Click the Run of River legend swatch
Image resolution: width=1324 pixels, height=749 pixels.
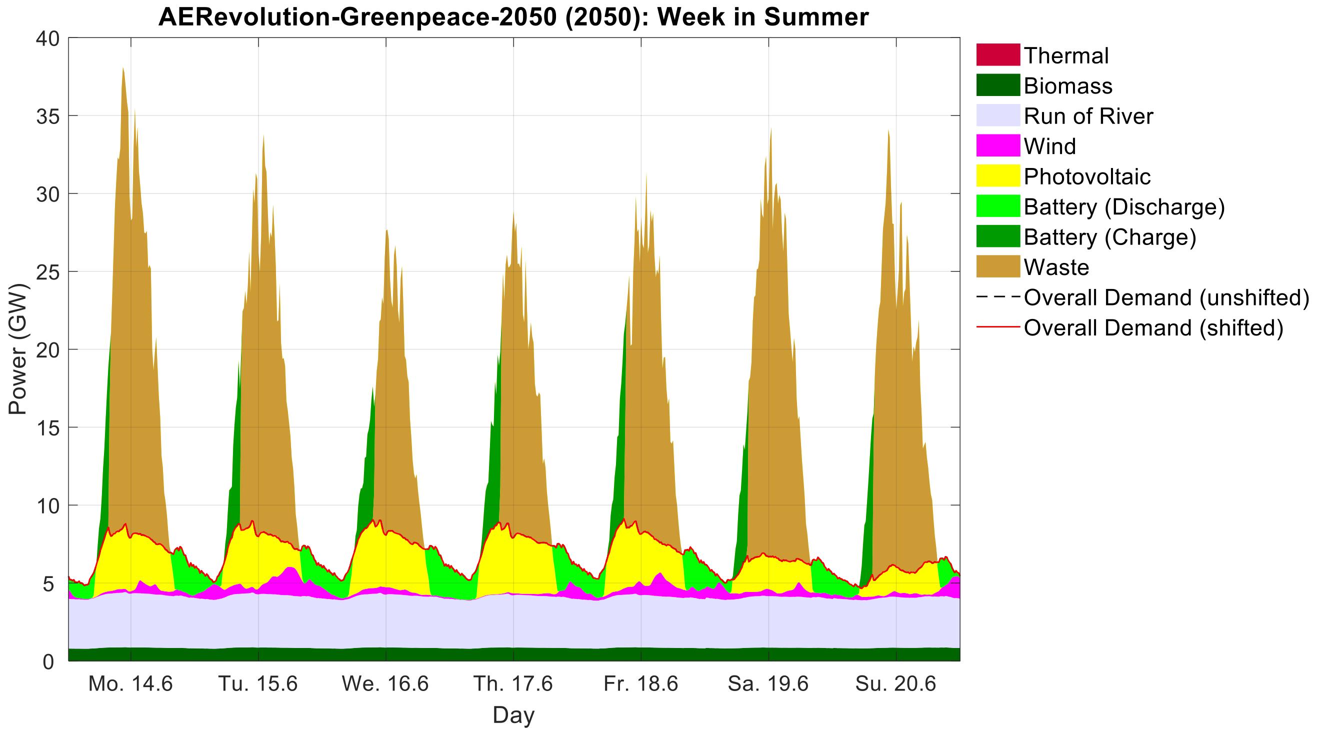click(x=997, y=115)
